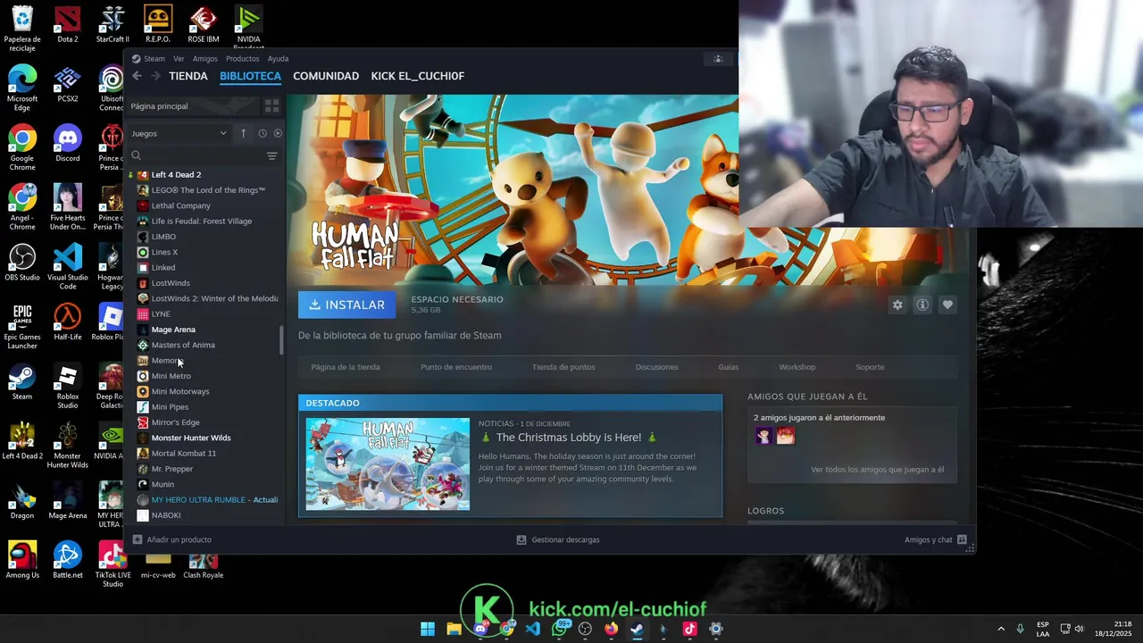Click the first friend avatar who played
1143x643 pixels.
[x=763, y=436]
